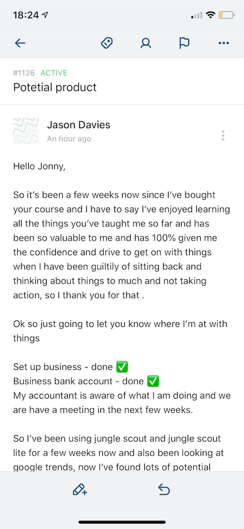This screenshot has height=529, width=244.
Task: Open the top three-dot more menu
Action: click(x=224, y=43)
